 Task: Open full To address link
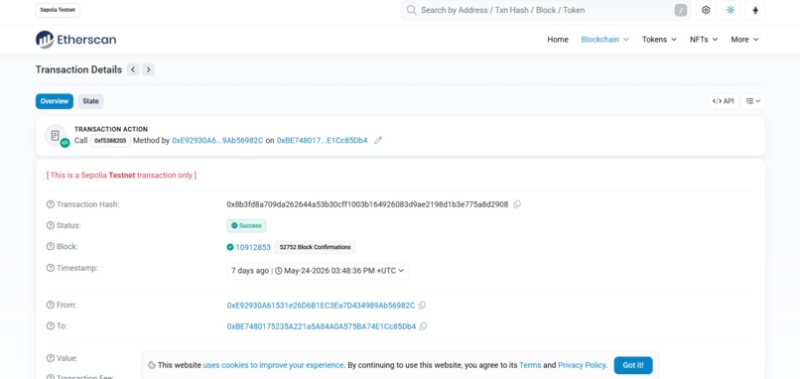pyautogui.click(x=322, y=326)
